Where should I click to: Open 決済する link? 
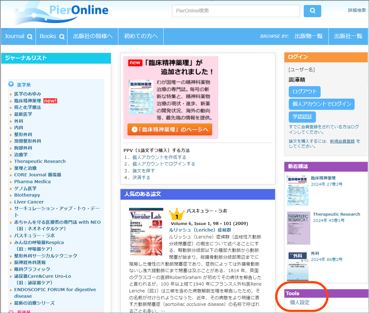click(141, 178)
